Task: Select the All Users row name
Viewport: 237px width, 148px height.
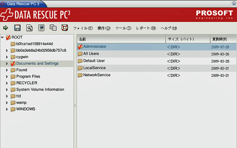Action: (91, 54)
